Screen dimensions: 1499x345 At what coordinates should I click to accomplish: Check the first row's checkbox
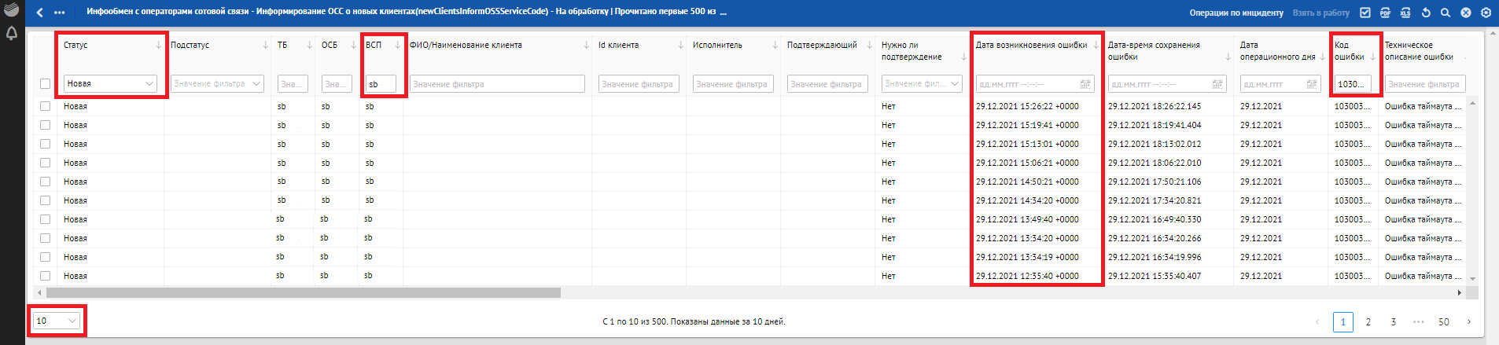coord(45,106)
